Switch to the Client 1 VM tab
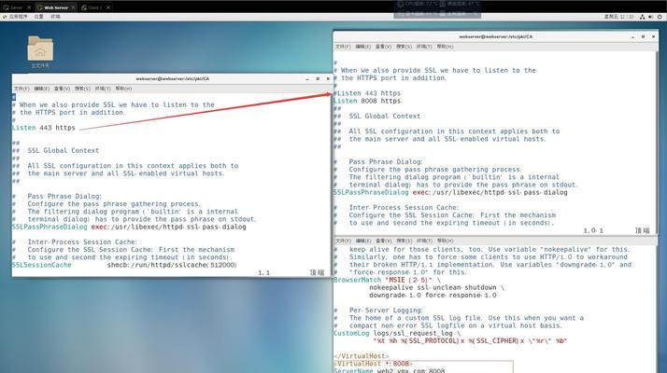The width and height of the screenshot is (667, 373). pos(95,7)
